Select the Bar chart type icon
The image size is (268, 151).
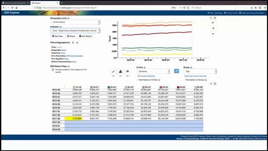pyautogui.click(x=120, y=72)
